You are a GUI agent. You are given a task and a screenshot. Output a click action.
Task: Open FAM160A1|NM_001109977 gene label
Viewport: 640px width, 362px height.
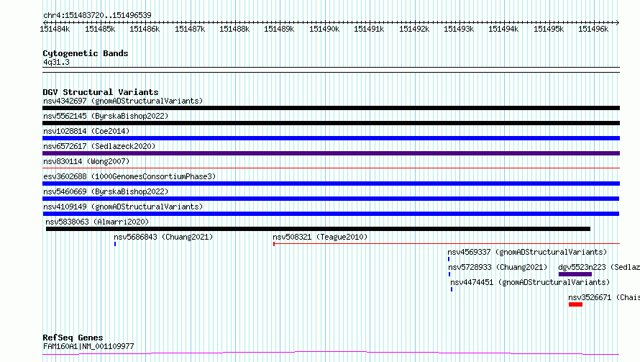[x=88, y=346]
